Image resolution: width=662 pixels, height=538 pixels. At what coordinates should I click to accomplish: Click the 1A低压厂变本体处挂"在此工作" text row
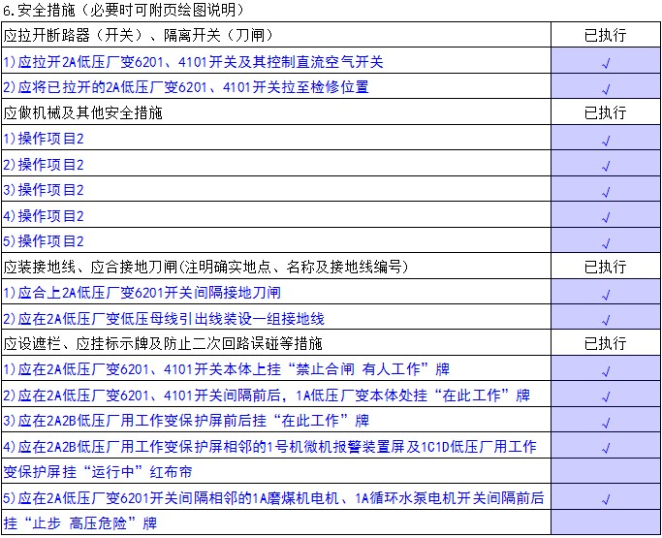pyautogui.click(x=275, y=396)
